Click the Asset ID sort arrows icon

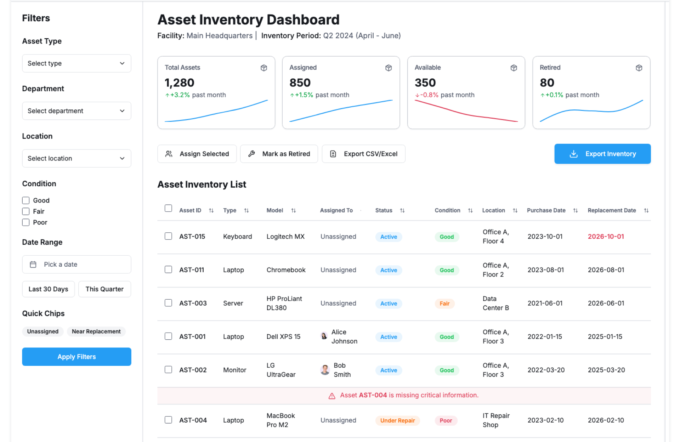point(211,210)
